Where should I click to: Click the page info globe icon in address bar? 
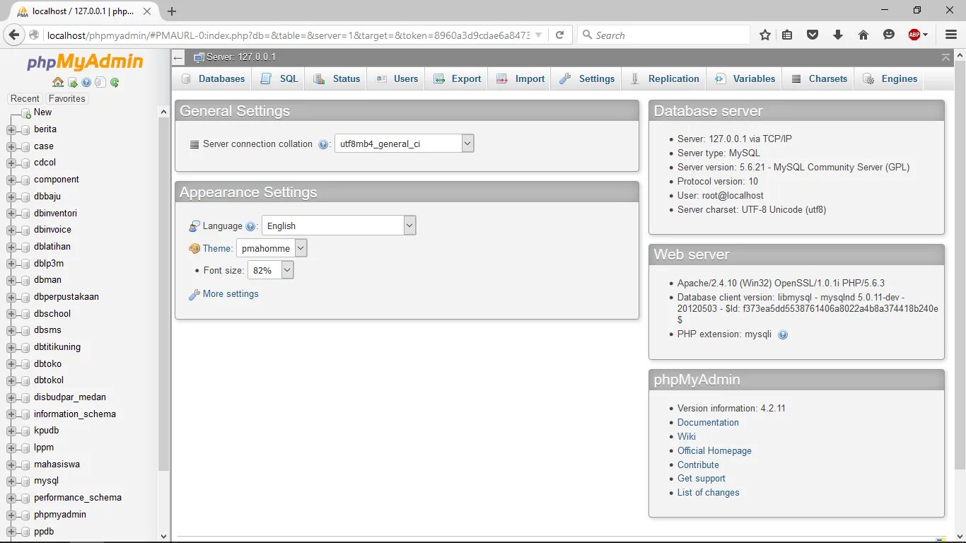[34, 35]
